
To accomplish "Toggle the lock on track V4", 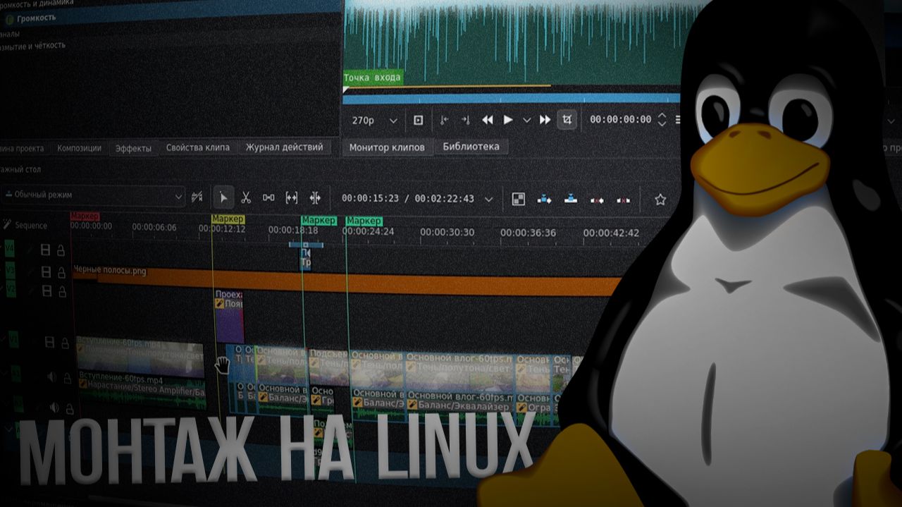I will (61, 250).
